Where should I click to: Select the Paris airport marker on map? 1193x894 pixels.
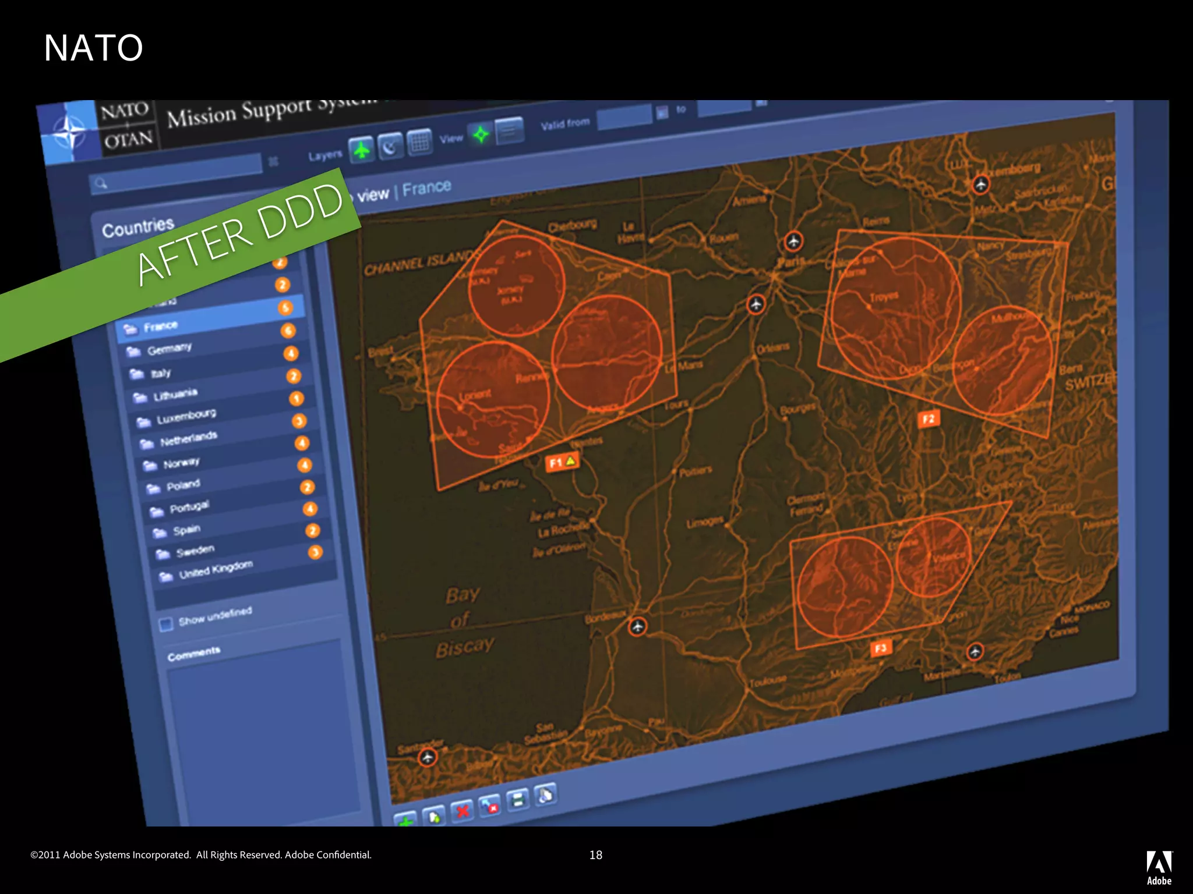(x=793, y=241)
